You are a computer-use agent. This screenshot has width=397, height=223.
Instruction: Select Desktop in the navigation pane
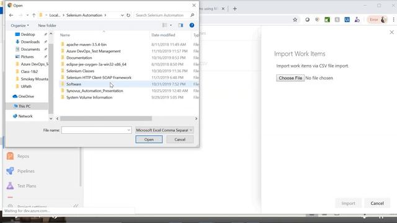(27, 35)
